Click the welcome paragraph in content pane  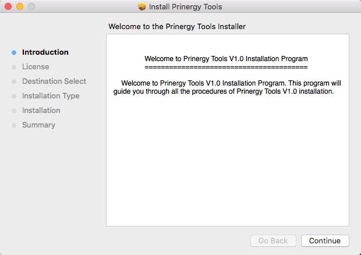point(226,87)
